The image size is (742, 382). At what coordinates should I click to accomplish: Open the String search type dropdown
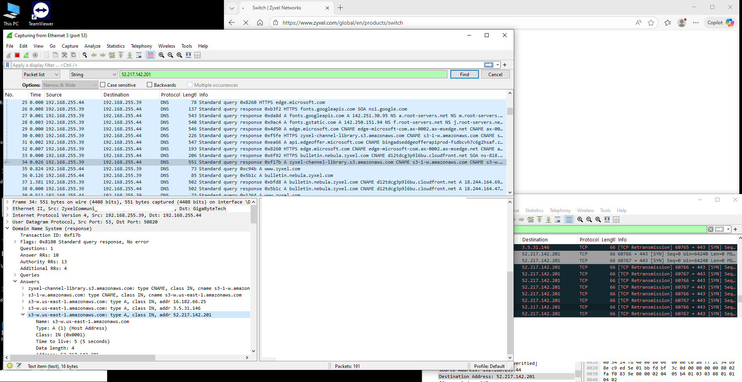point(93,74)
